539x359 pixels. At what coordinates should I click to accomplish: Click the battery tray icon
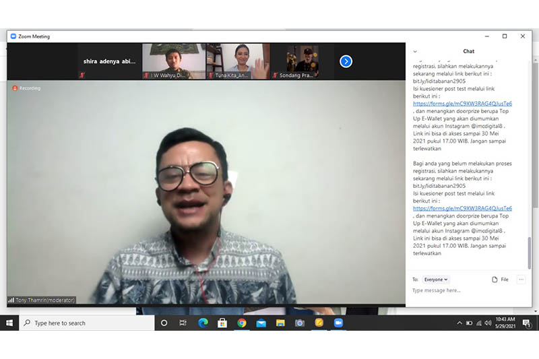[x=469, y=323]
